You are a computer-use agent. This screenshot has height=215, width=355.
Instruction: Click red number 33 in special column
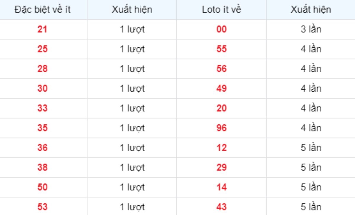(42, 108)
